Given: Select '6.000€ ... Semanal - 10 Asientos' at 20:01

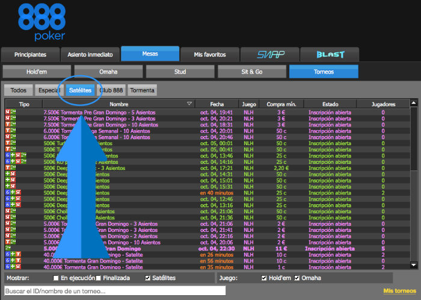Looking at the screenshot, I should point(207,131).
